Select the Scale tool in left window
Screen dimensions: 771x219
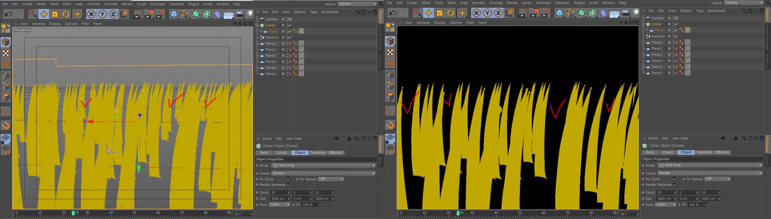pos(55,14)
